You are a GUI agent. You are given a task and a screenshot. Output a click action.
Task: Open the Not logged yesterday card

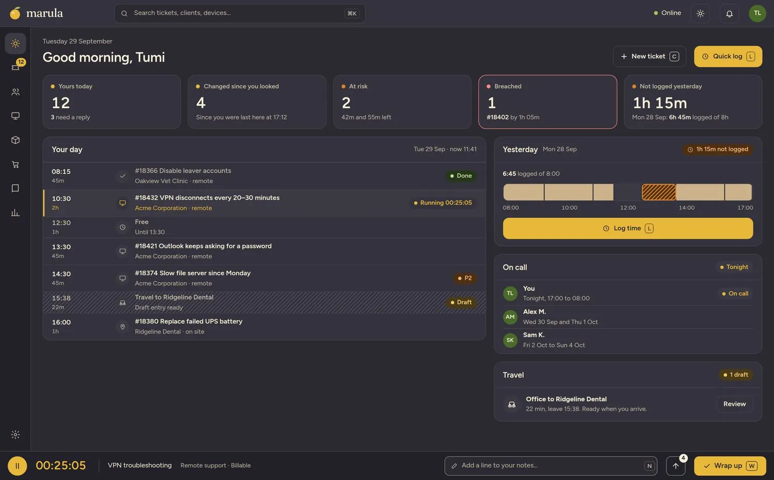pyautogui.click(x=693, y=102)
